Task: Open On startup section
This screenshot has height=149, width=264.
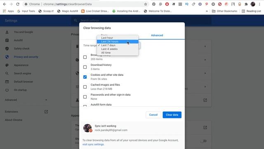Action: click(20, 90)
